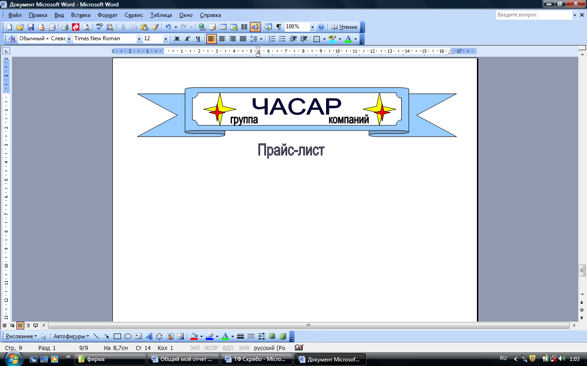Screen dimensions: 587x366
Task: Open the Columns layout button
Action: tap(244, 27)
